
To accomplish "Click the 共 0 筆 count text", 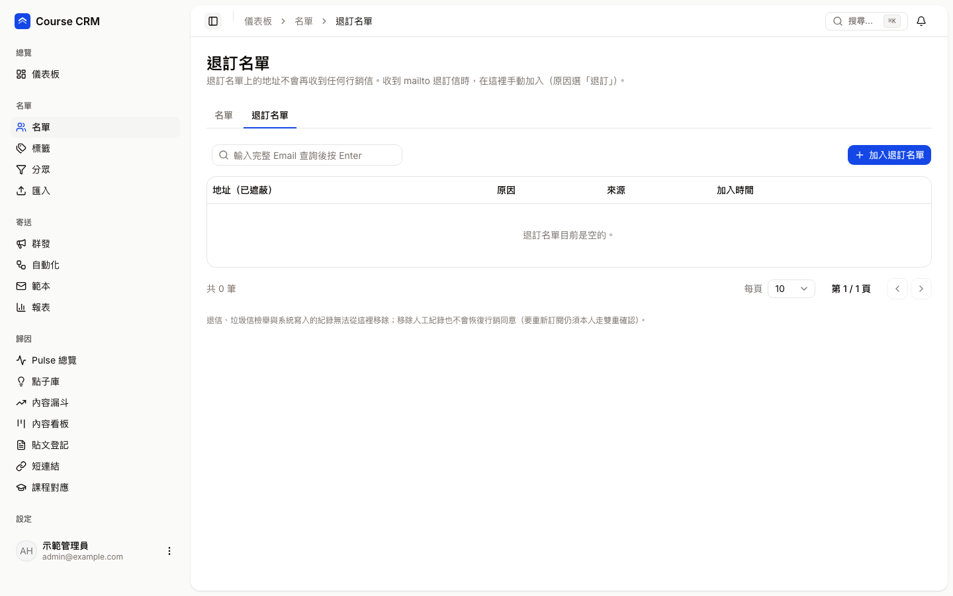I will pos(221,289).
